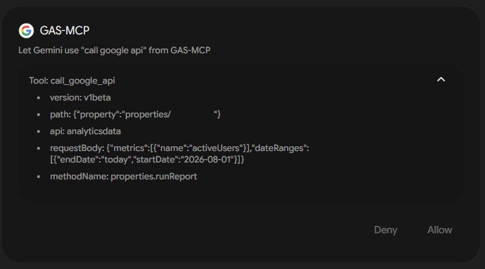Click the 'Tool: call_google_api' header
Image resolution: width=485 pixels, height=269 pixels.
72,81
